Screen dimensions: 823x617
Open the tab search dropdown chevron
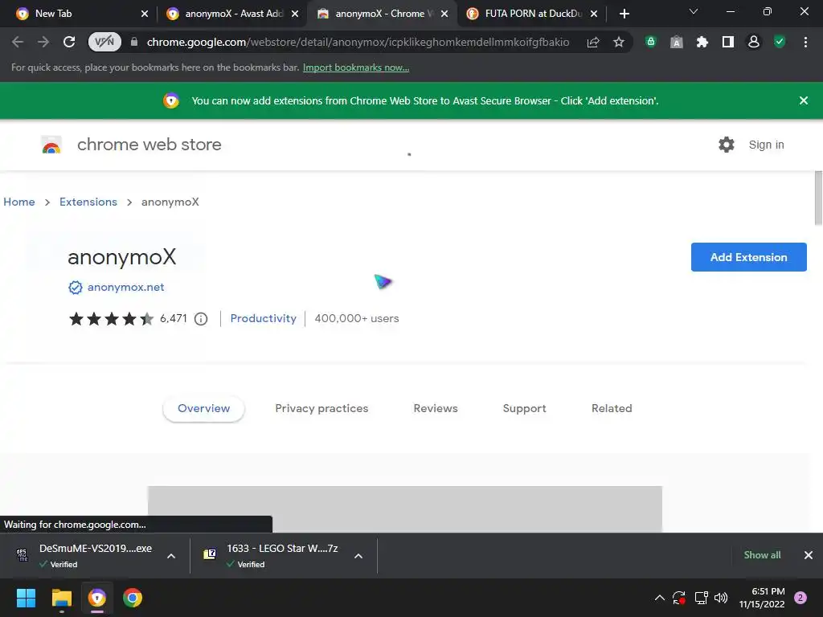click(694, 11)
